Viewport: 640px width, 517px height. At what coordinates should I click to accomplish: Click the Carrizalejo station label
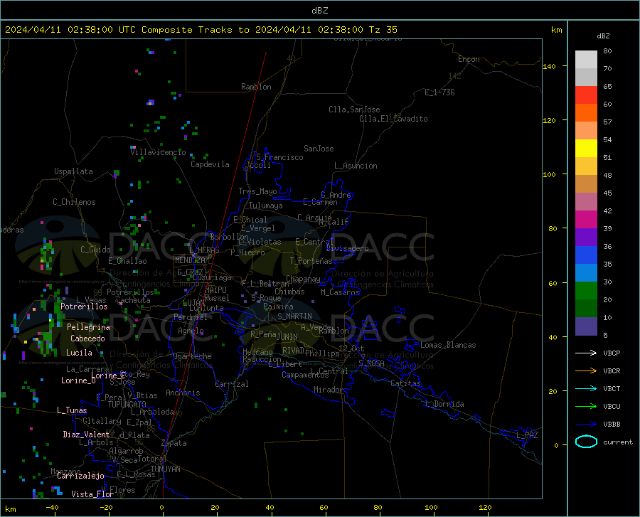click(80, 476)
